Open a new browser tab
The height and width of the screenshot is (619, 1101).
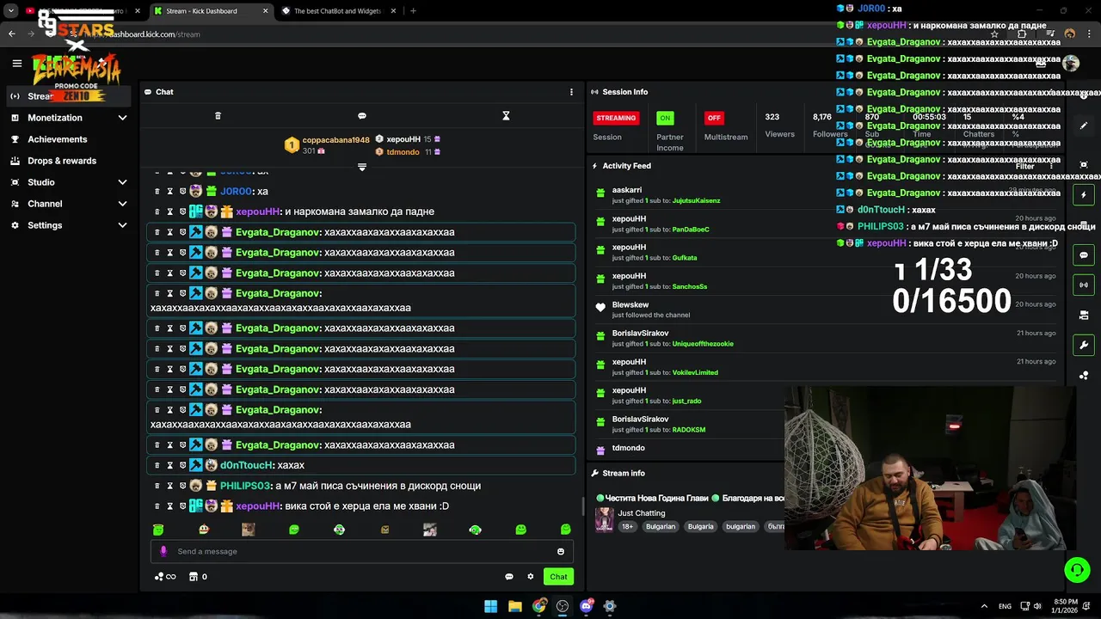coord(413,11)
